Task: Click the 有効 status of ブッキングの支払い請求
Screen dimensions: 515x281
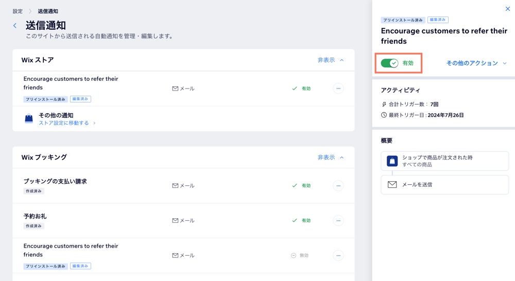Action: (301, 186)
